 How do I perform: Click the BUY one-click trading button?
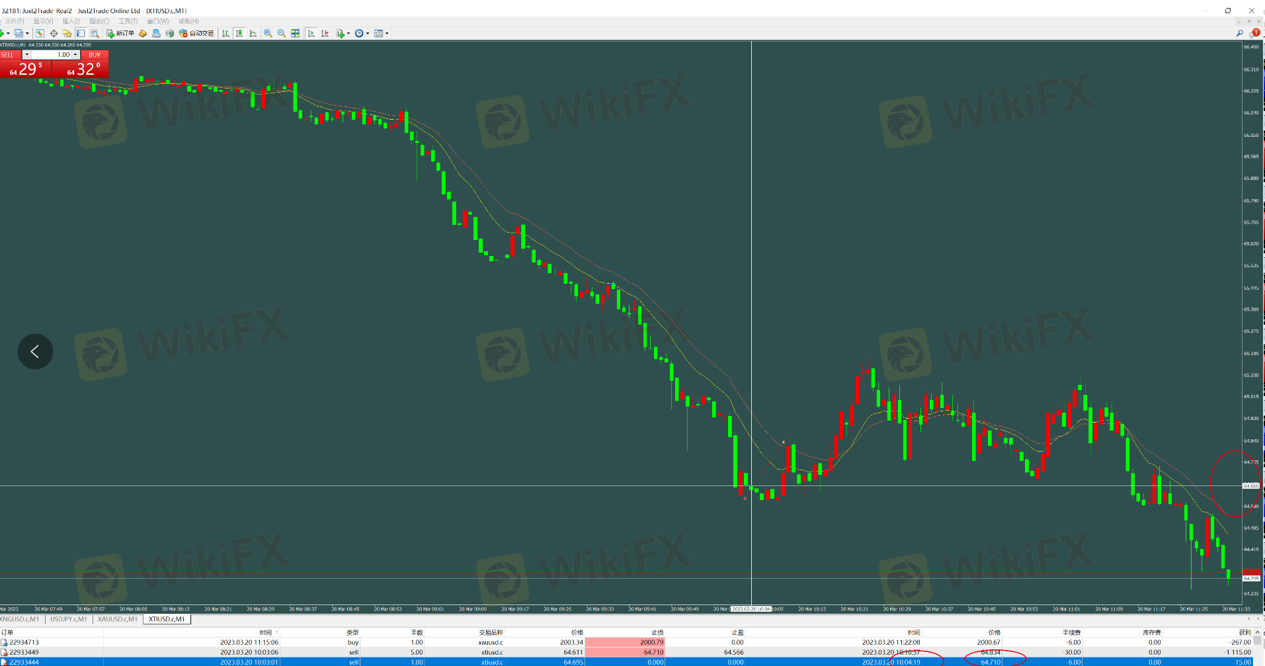point(95,55)
